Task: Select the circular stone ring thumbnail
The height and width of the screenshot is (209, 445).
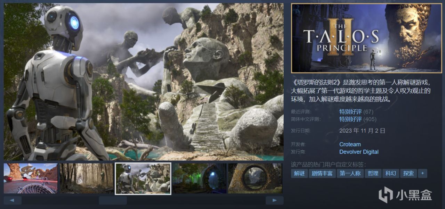Action: (255, 178)
